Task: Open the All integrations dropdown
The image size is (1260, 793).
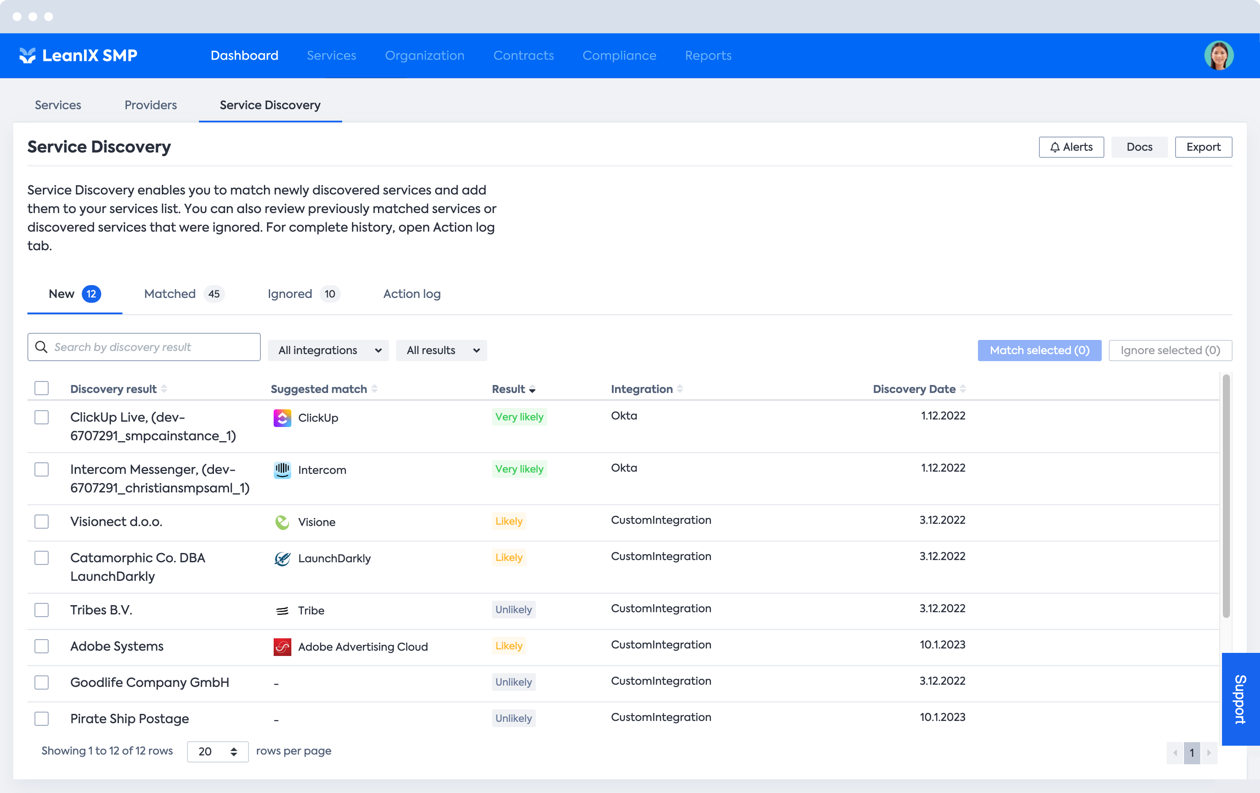Action: (x=328, y=351)
